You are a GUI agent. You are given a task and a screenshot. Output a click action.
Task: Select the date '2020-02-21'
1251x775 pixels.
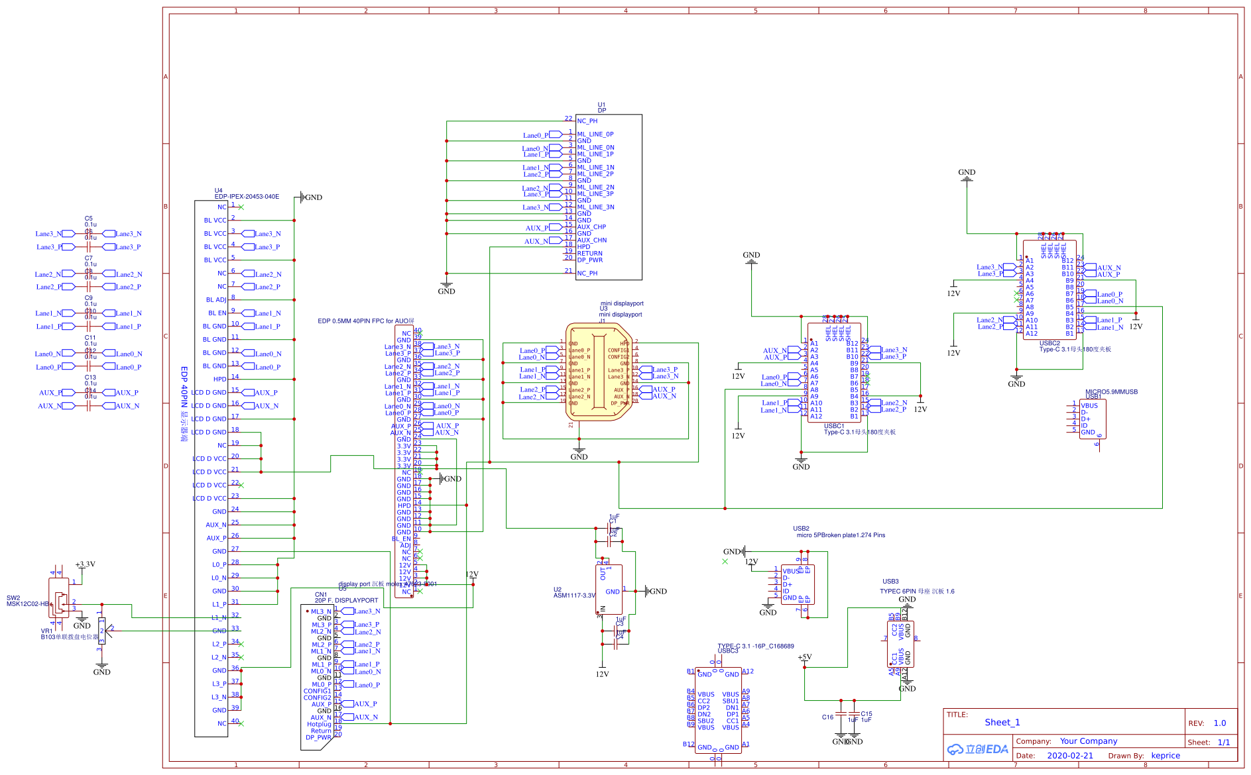point(1070,756)
